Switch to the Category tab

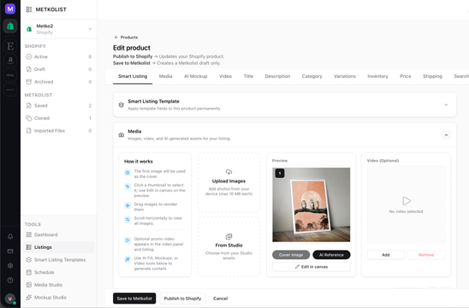click(312, 76)
